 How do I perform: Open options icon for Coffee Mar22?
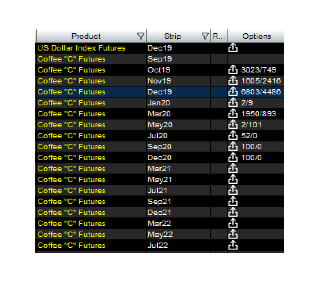233,223
